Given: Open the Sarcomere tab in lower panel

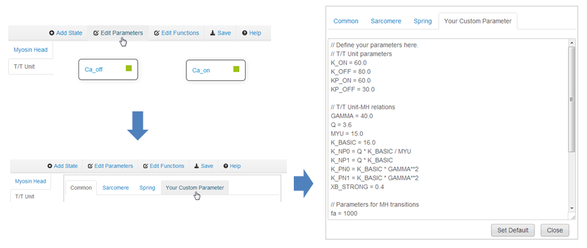Looking at the screenshot, I should click(x=116, y=187).
